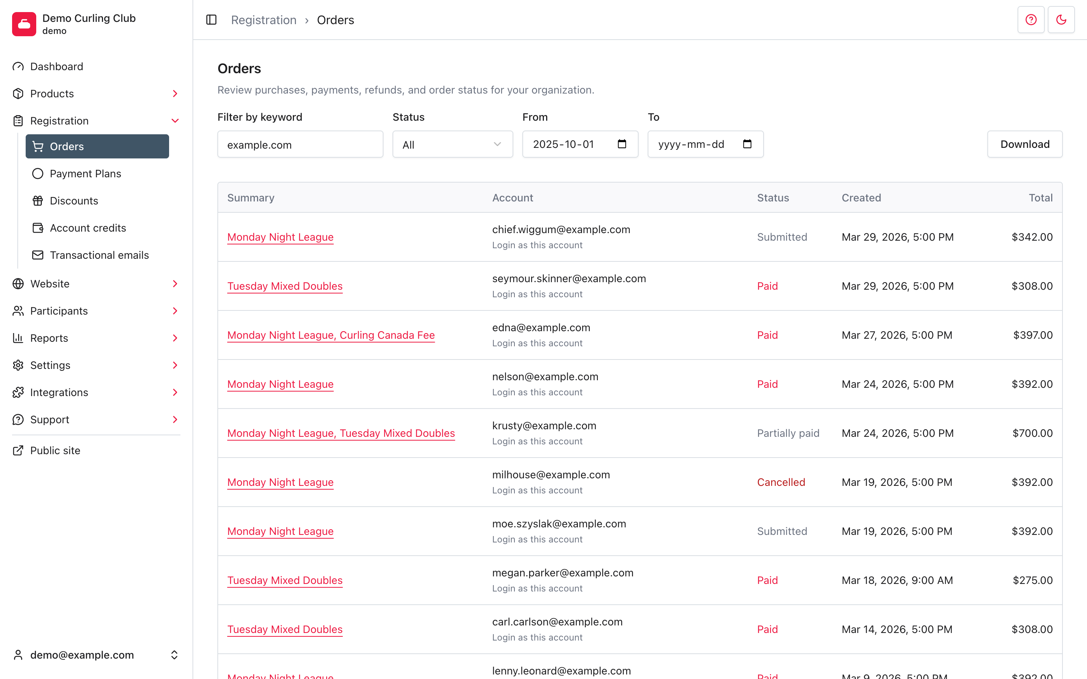Click the Demo Curling Club logo icon
Screen dimensions: 1087x679
click(x=24, y=24)
